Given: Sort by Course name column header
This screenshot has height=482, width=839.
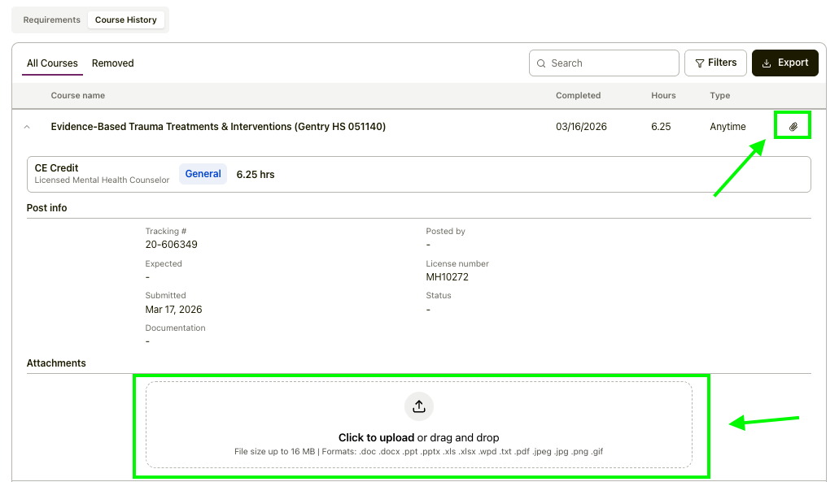Looking at the screenshot, I should pyautogui.click(x=77, y=96).
